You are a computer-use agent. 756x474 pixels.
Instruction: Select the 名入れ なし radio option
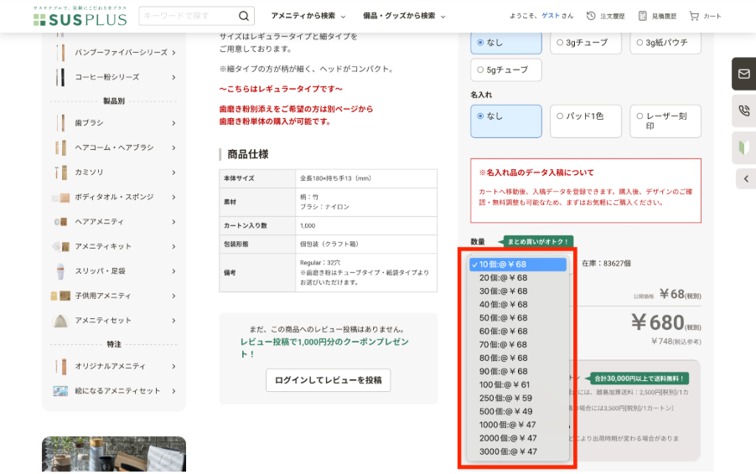click(505, 121)
